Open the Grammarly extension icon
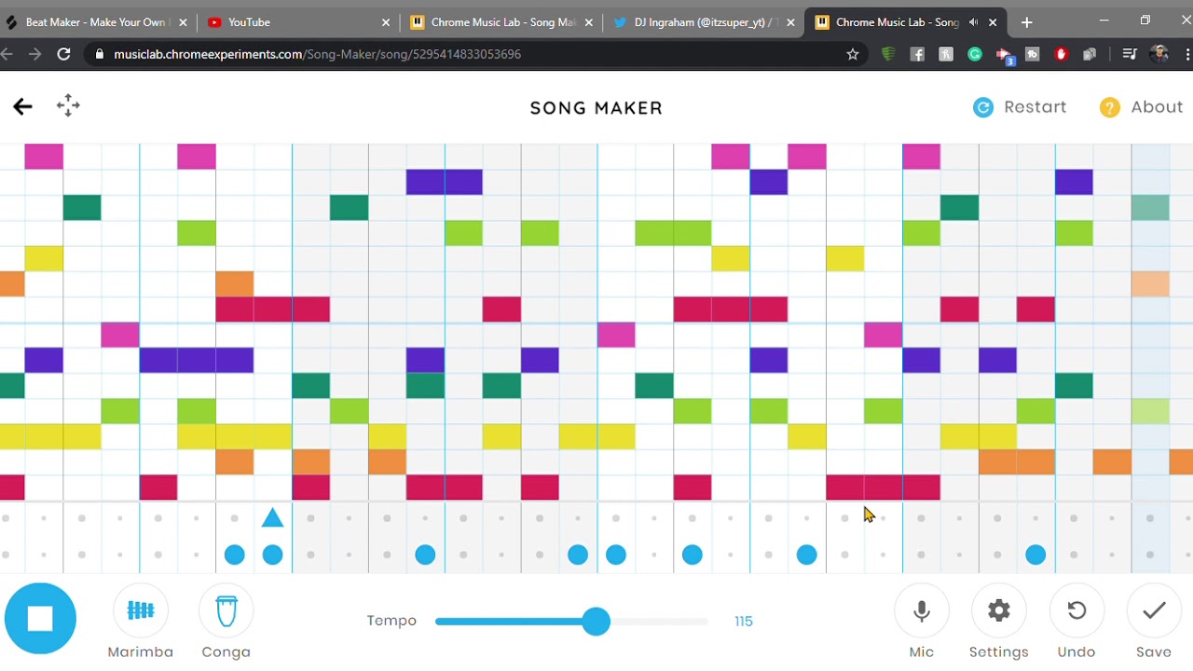This screenshot has height=671, width=1193. tap(975, 54)
